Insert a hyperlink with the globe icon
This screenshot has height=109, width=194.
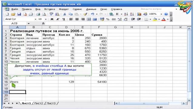[112, 14]
